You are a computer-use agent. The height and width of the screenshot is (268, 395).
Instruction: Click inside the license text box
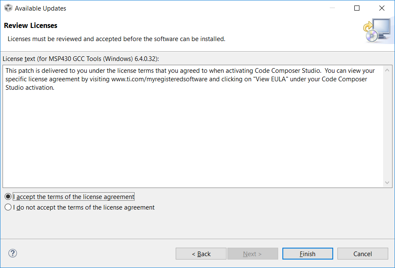[191, 135]
